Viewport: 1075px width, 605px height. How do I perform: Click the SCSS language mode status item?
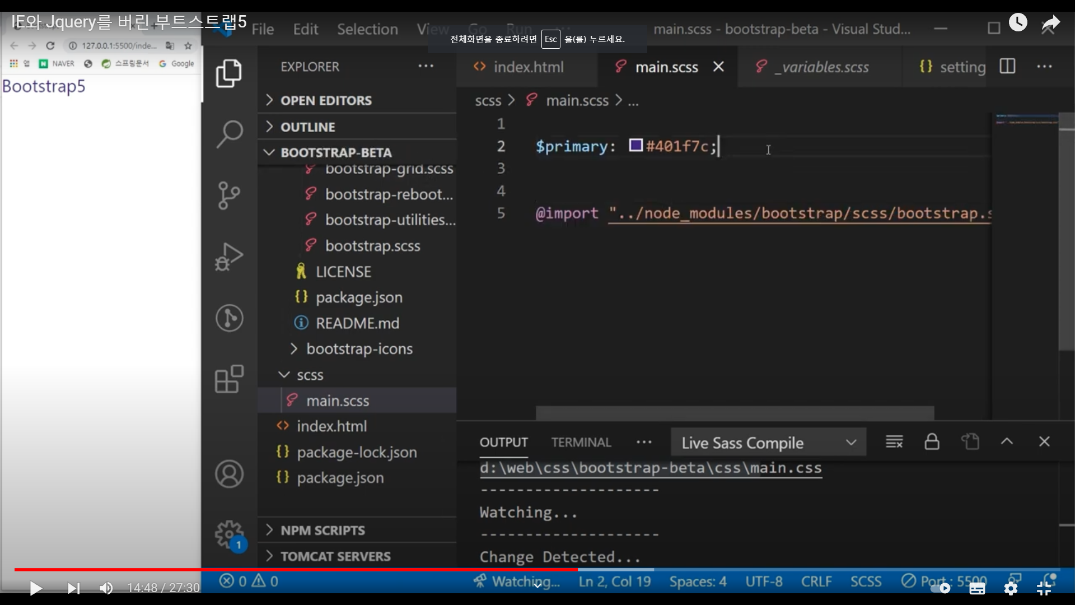866,581
